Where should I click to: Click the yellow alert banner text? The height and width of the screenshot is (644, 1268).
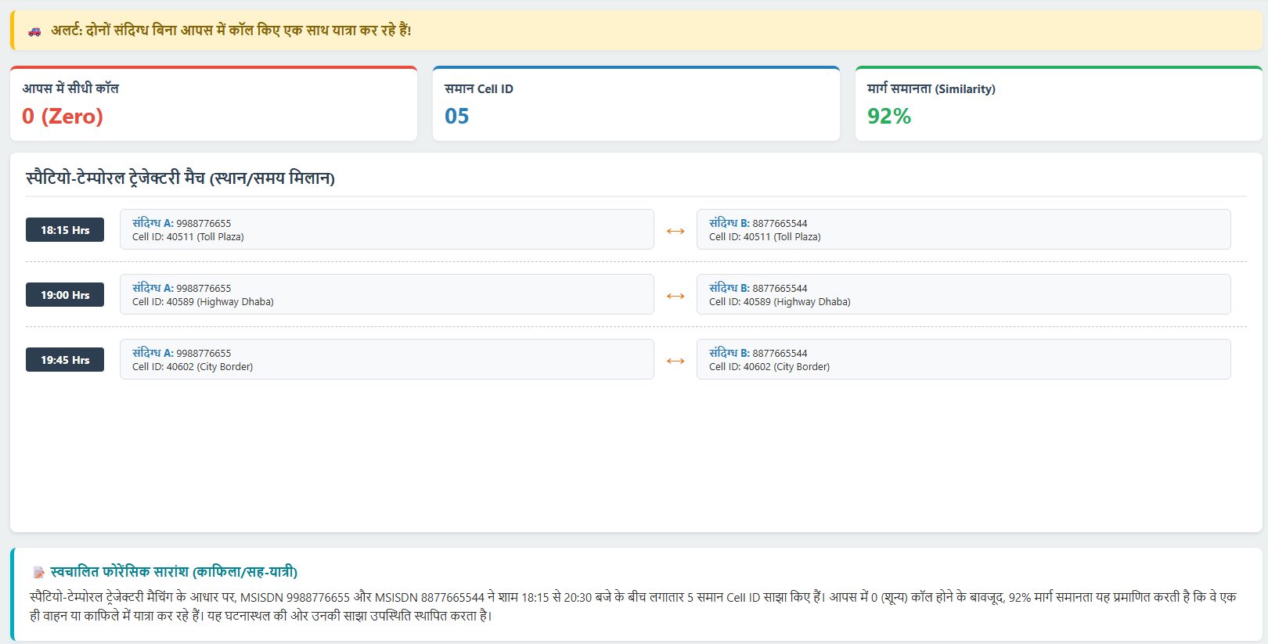click(x=231, y=31)
